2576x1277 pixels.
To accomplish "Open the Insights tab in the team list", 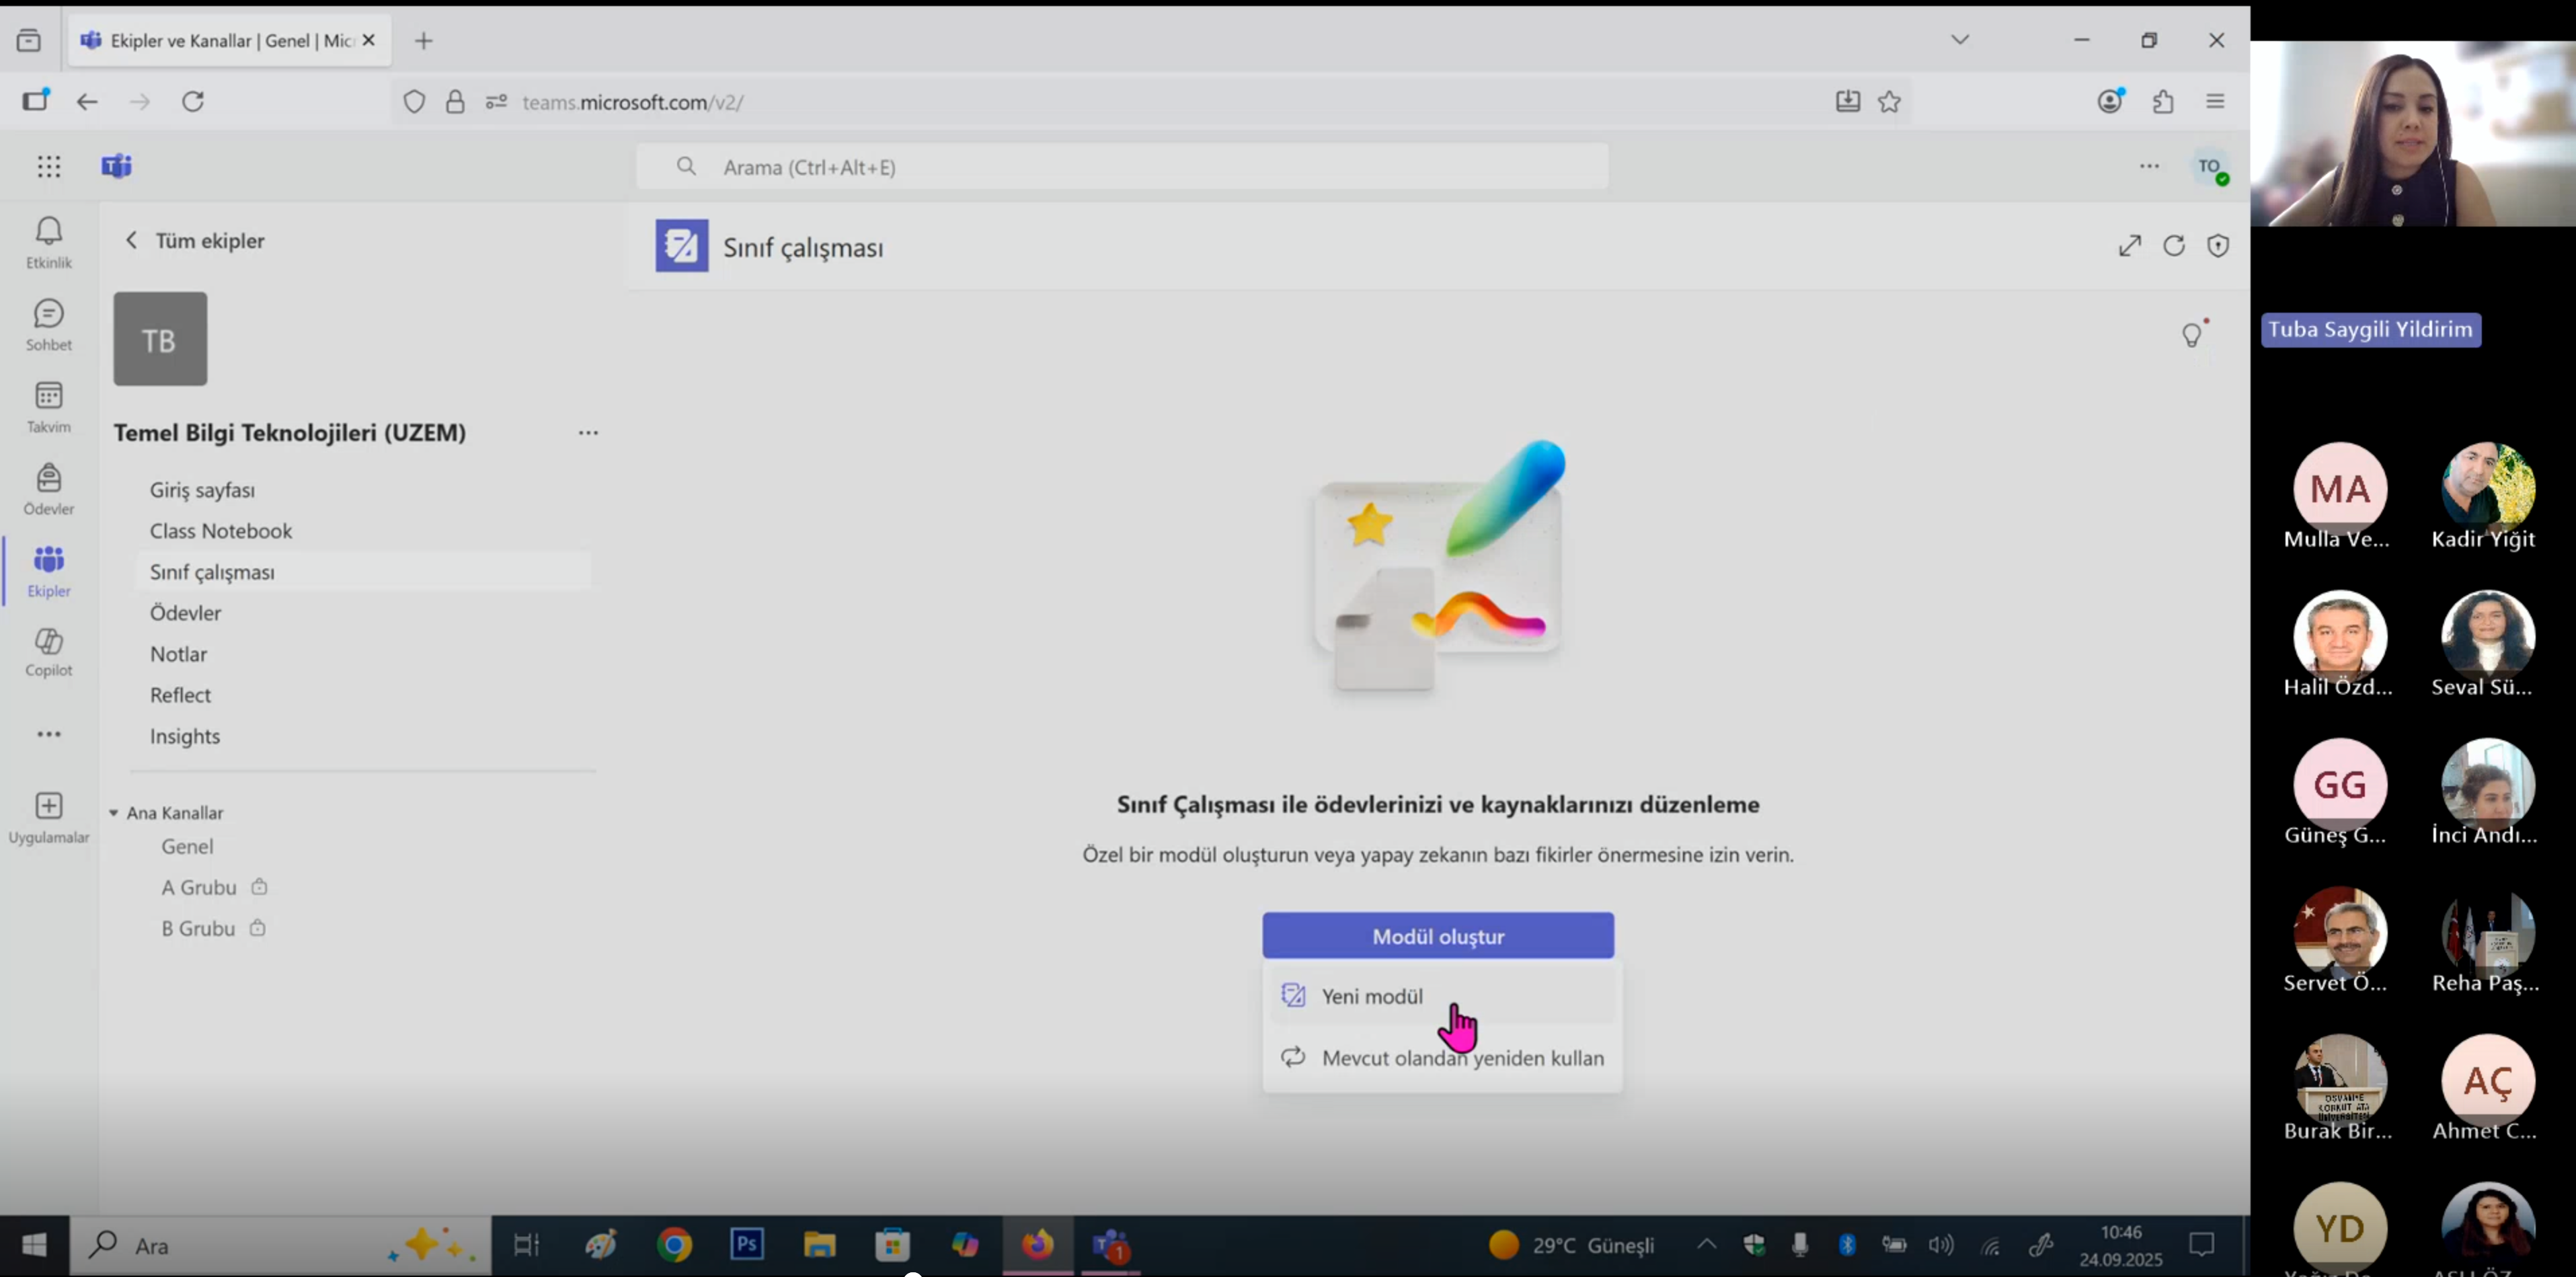I will click(x=185, y=736).
